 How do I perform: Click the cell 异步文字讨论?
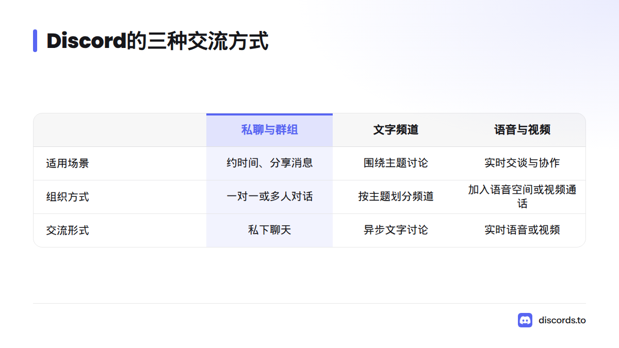396,230
